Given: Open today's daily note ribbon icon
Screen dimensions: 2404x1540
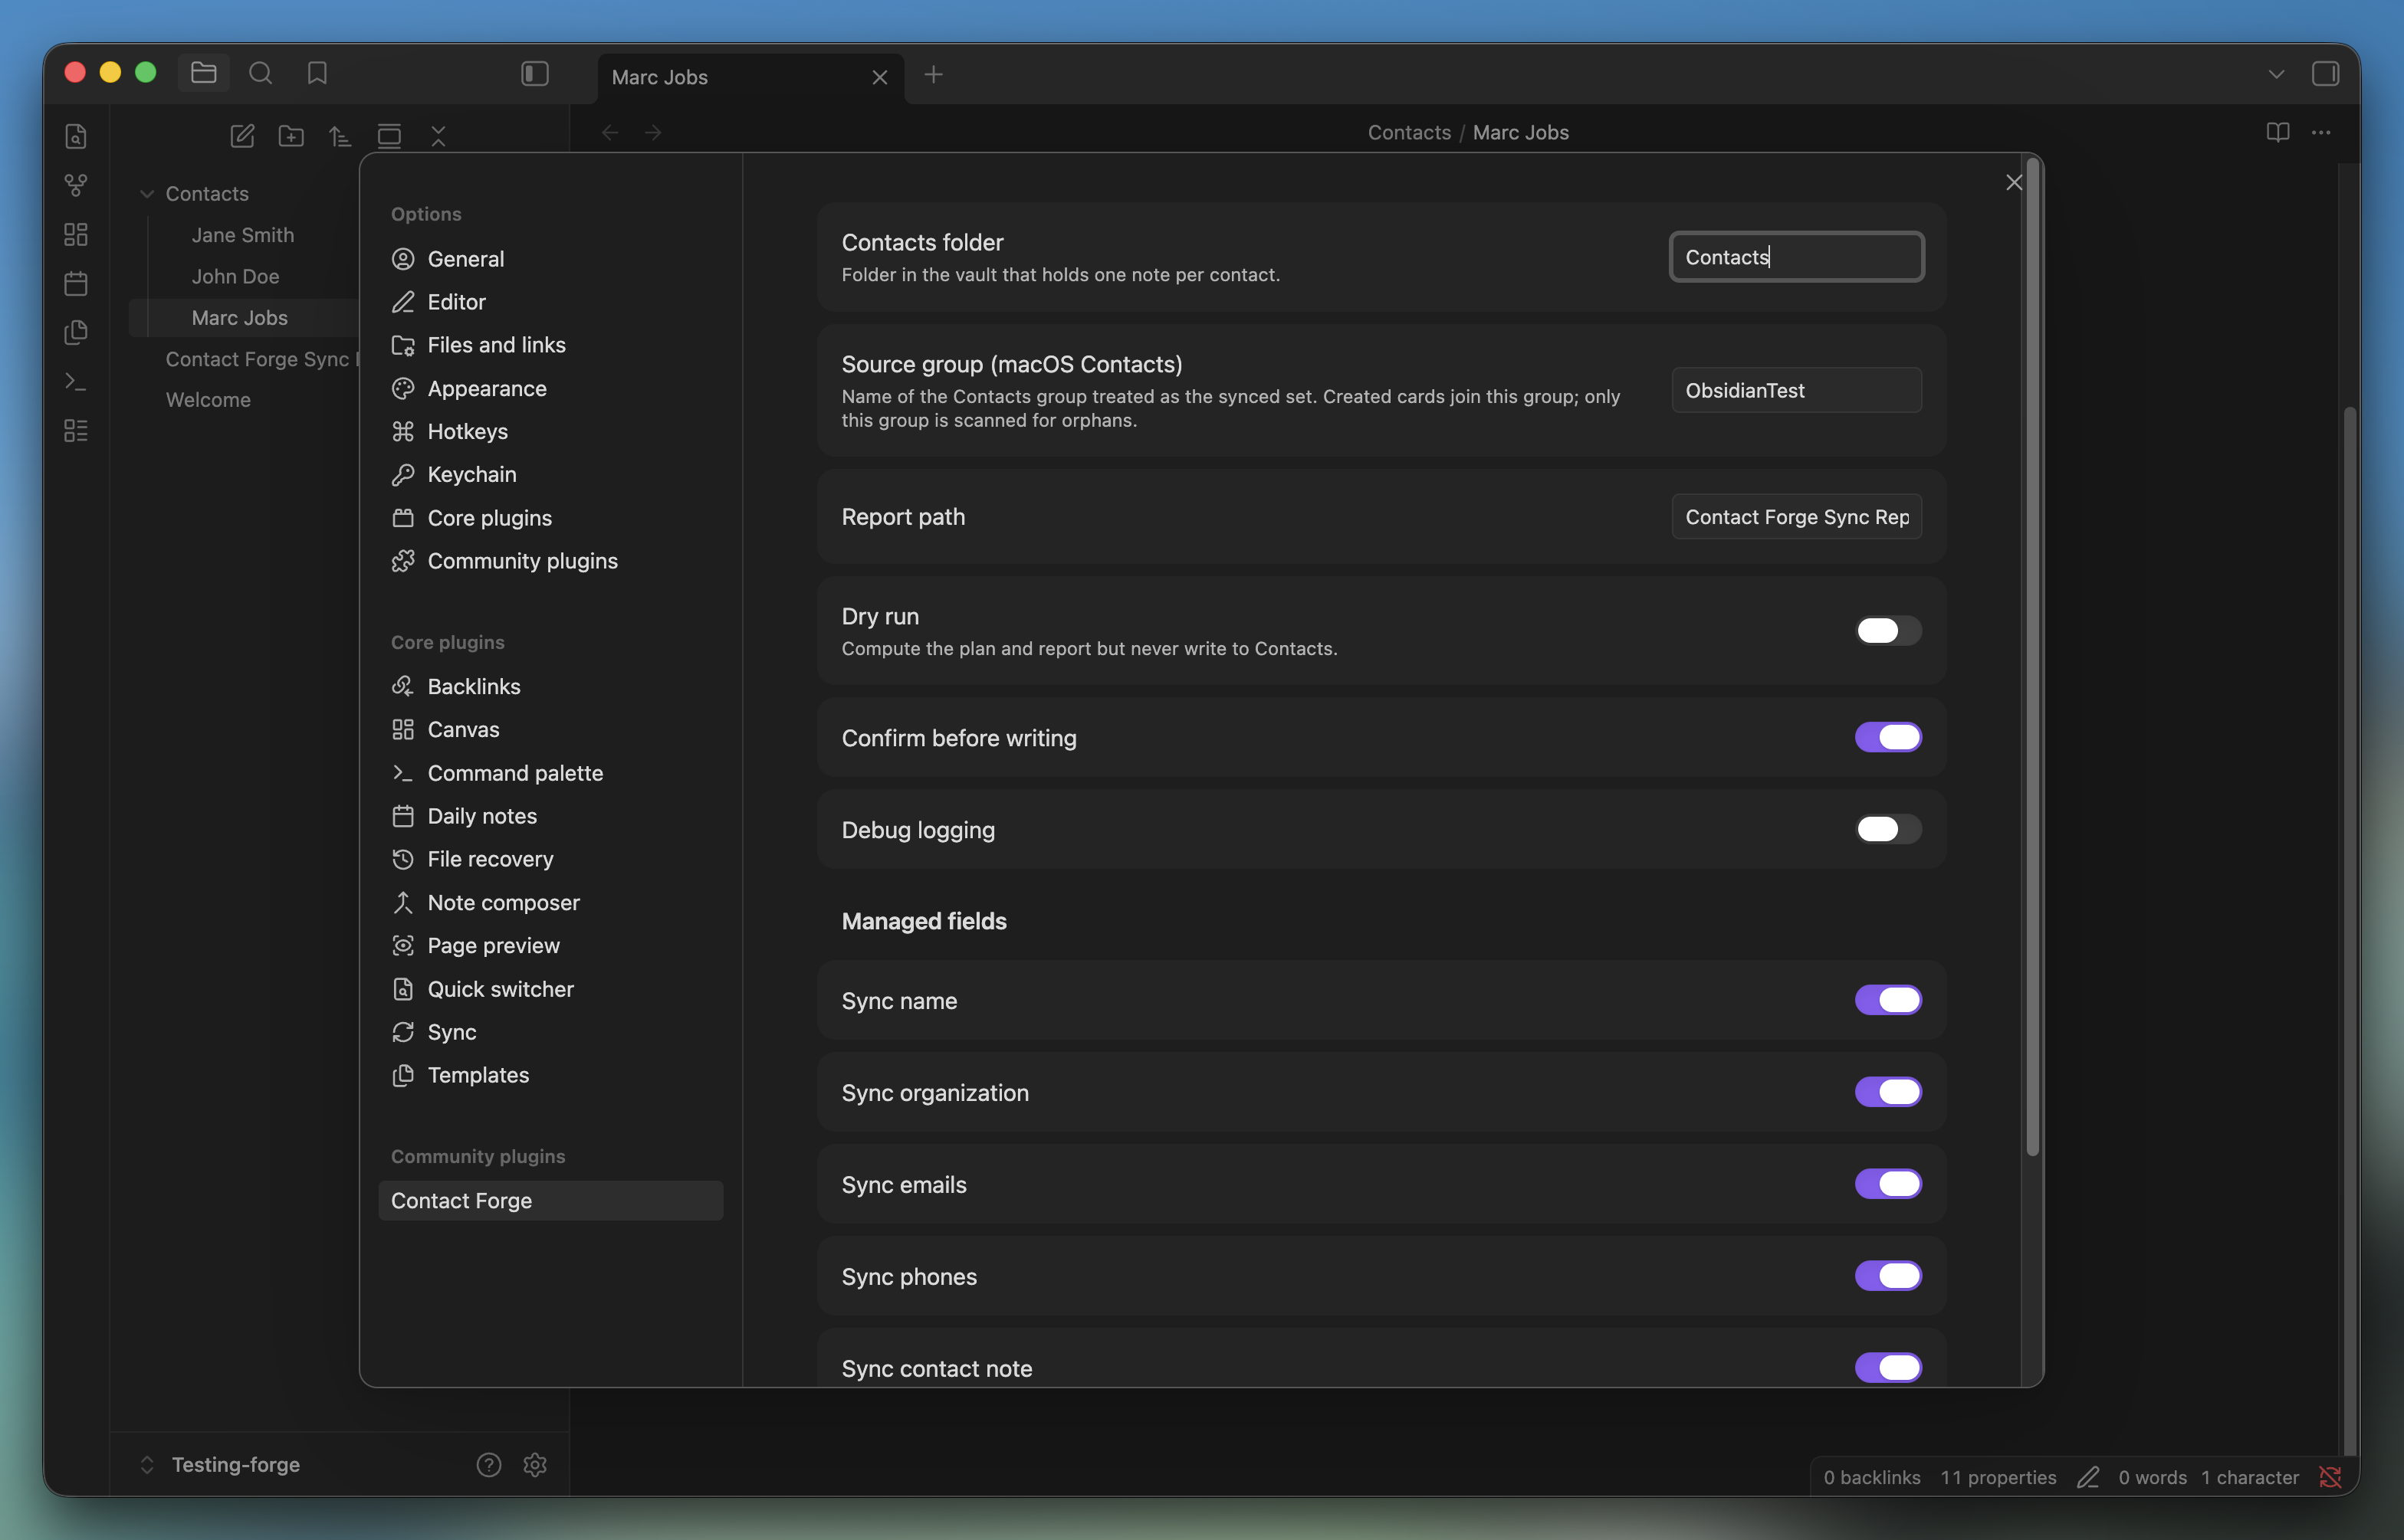Looking at the screenshot, I should point(76,283).
